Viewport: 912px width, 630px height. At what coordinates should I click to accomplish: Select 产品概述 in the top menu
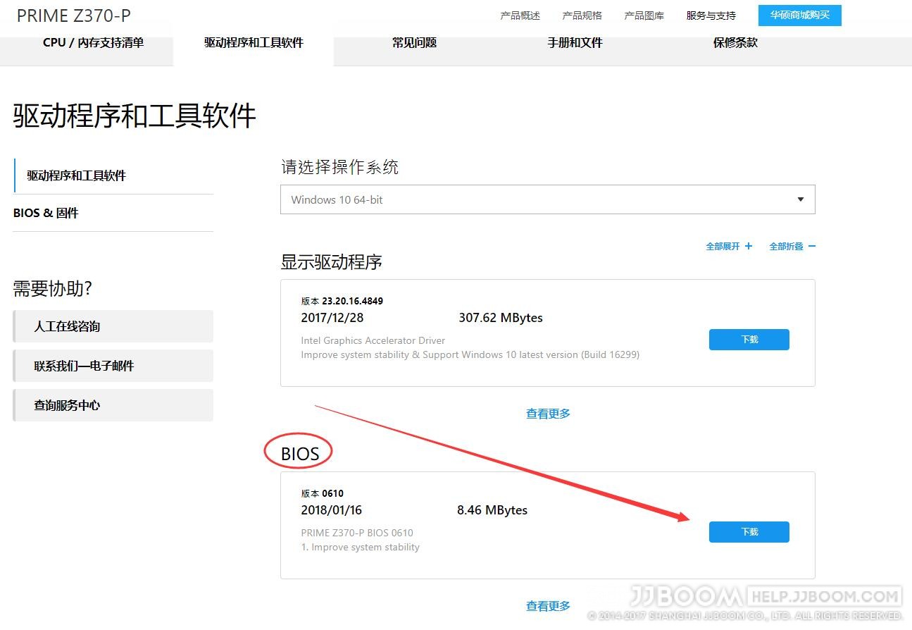(x=520, y=15)
